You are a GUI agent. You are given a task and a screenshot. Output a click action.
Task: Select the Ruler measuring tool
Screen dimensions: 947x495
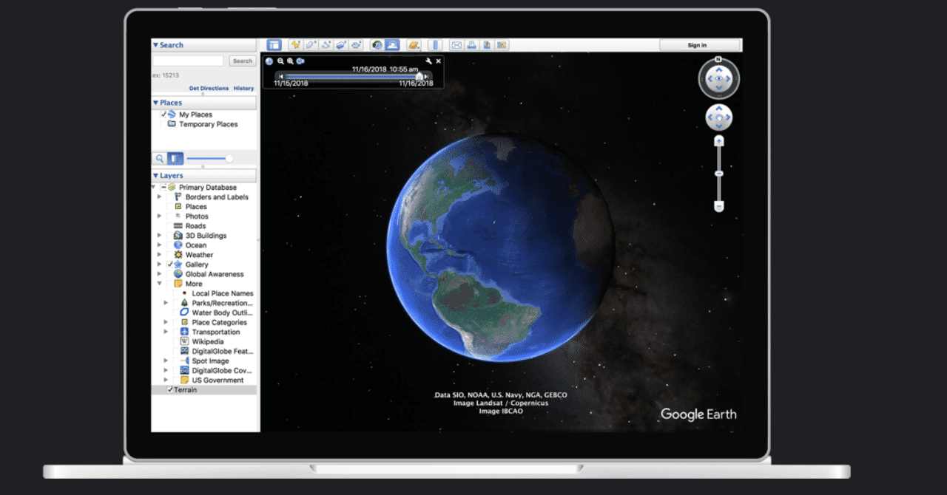coord(435,45)
